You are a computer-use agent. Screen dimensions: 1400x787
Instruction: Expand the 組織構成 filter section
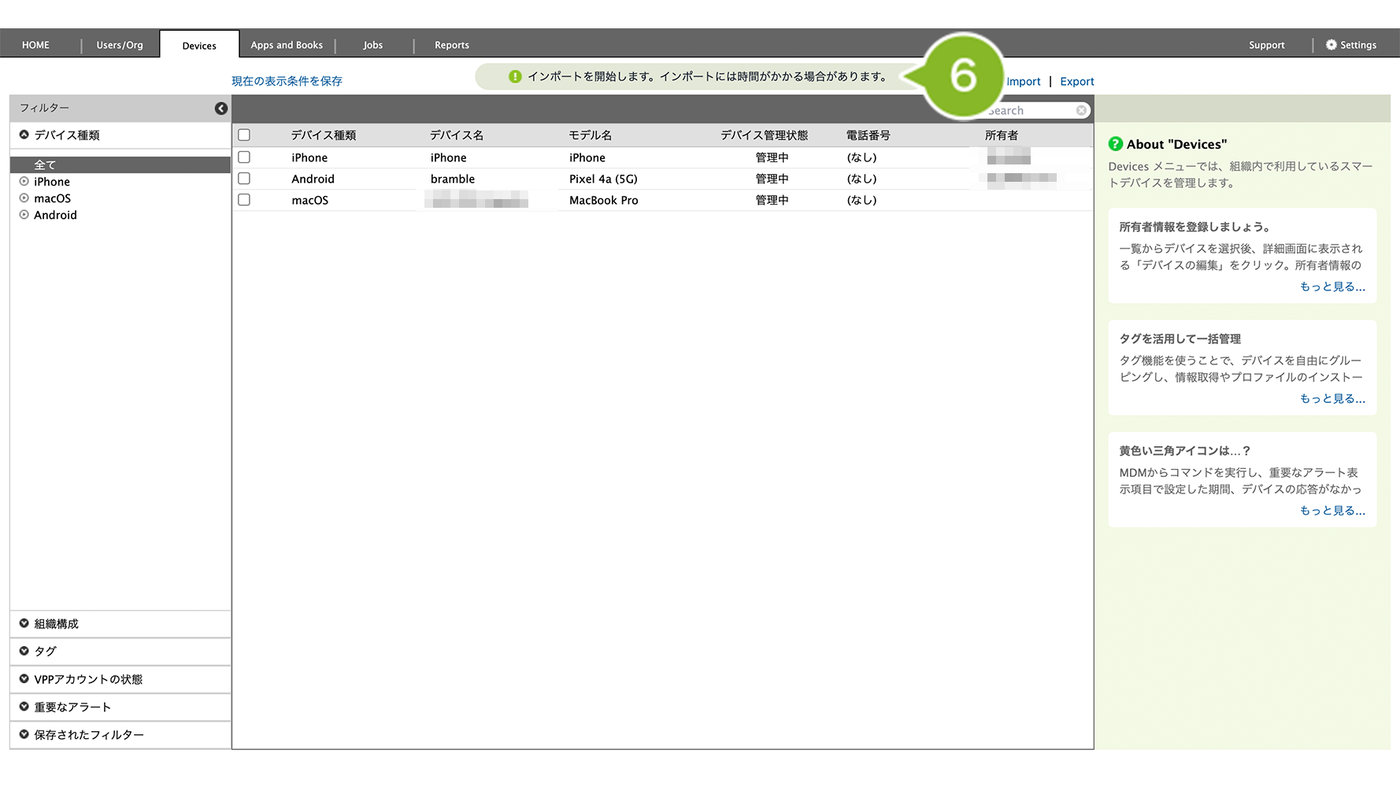point(24,624)
